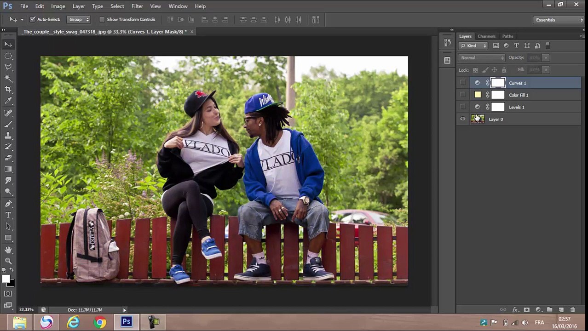
Task: Toggle layer filtering on or off
Action: tap(548, 46)
